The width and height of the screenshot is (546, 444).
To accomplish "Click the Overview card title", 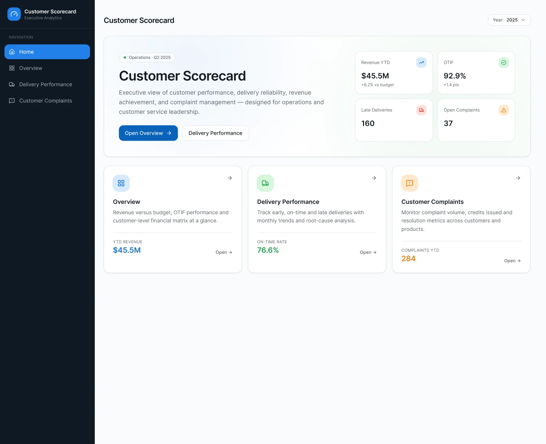I will (x=126, y=202).
